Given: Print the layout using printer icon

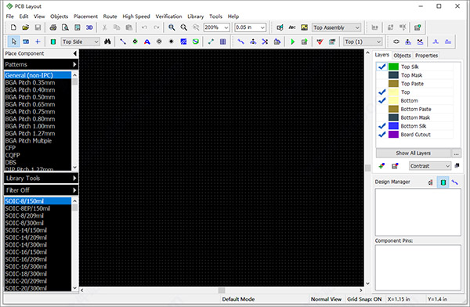Looking at the screenshot, I should tap(53, 27).
